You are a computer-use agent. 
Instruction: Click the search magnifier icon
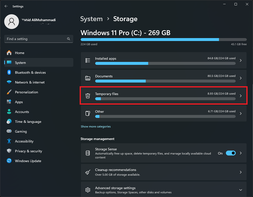[x=68, y=39]
